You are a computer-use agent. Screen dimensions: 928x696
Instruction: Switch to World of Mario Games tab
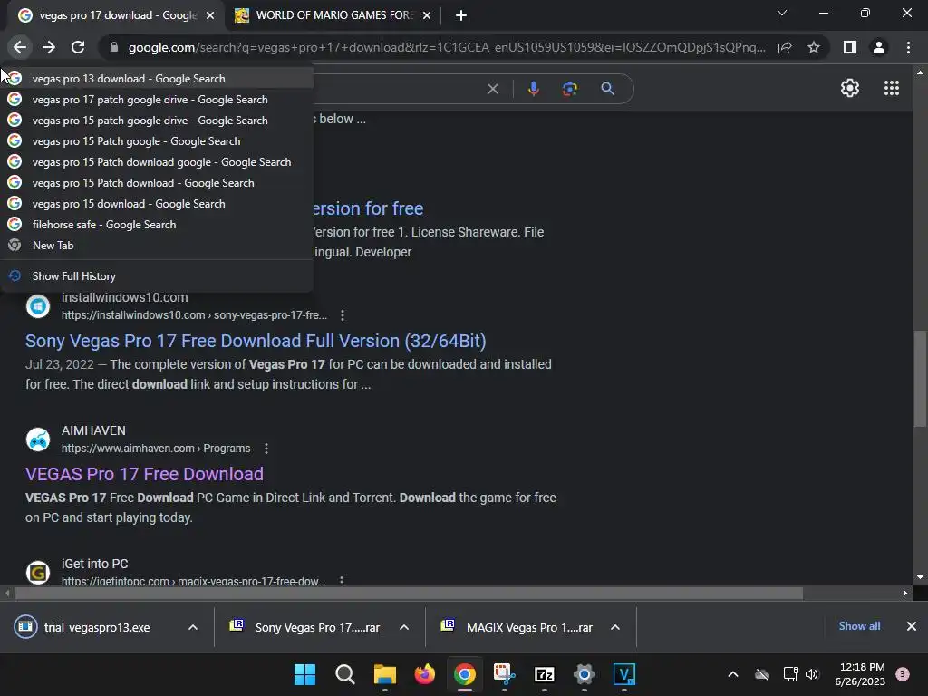333,15
